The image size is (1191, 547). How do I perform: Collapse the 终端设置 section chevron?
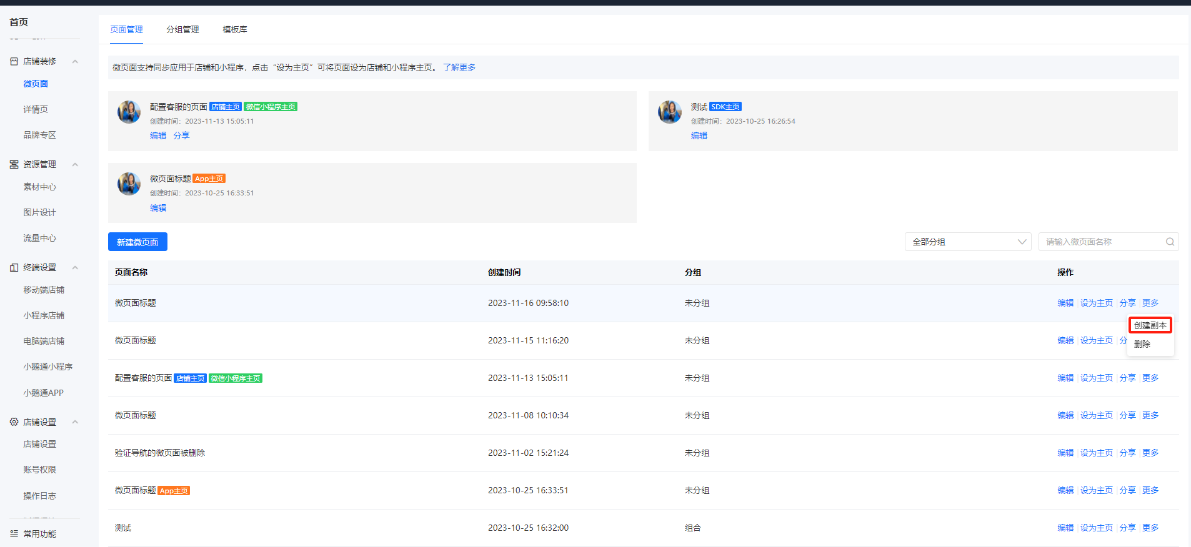point(75,267)
